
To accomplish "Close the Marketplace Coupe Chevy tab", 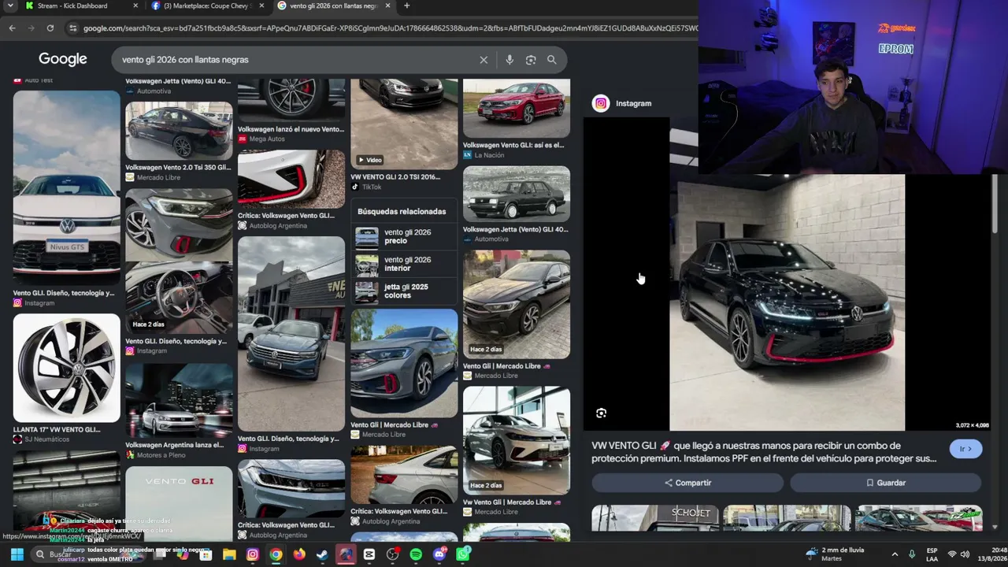I will [261, 6].
